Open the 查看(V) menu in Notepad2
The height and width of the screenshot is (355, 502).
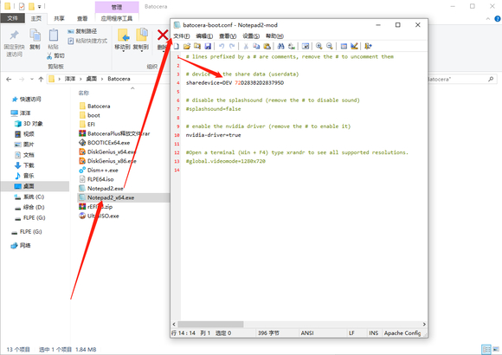[x=228, y=35]
